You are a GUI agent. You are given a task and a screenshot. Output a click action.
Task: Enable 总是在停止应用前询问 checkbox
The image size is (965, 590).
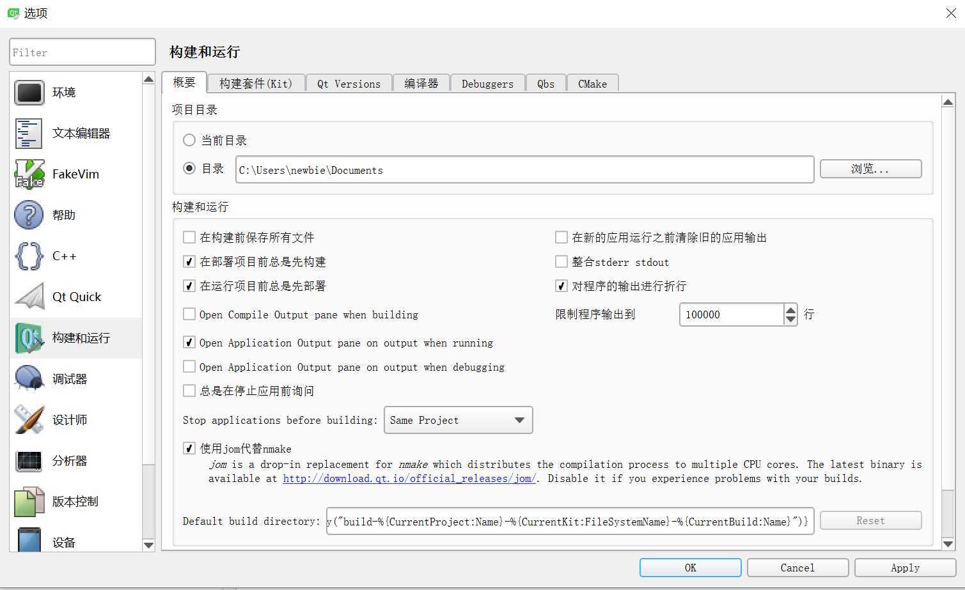pyautogui.click(x=189, y=391)
